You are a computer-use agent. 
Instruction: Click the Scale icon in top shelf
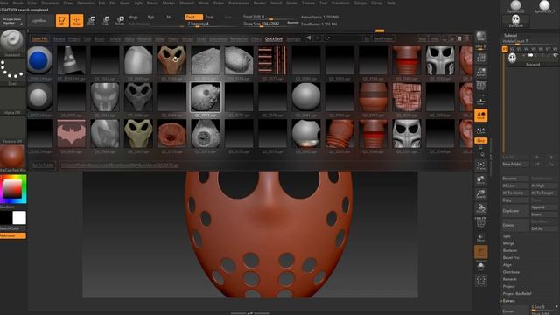click(x=106, y=20)
